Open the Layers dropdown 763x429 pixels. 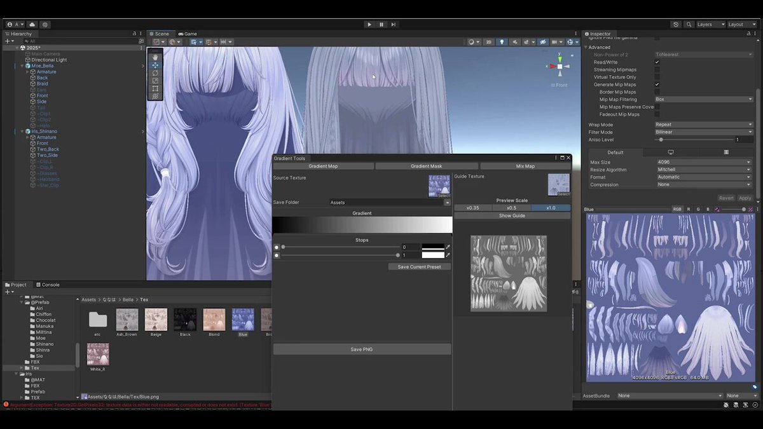[x=710, y=24]
